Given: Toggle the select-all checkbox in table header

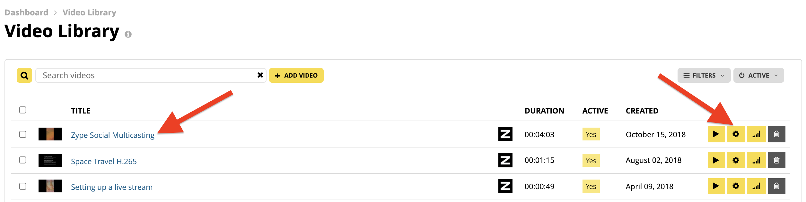Looking at the screenshot, I should [x=23, y=110].
